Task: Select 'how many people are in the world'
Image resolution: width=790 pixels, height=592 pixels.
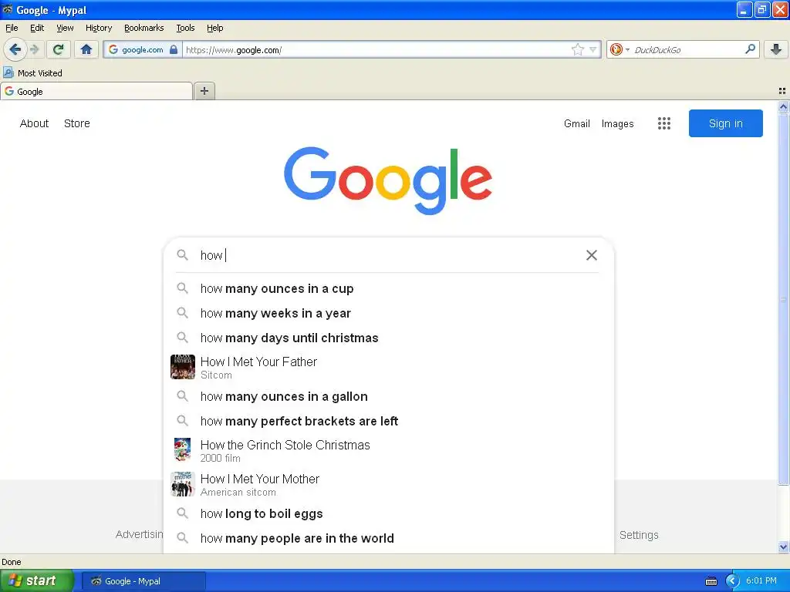Action: (x=297, y=538)
